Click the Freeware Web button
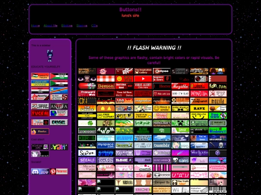The image size is (261, 195). point(87,93)
